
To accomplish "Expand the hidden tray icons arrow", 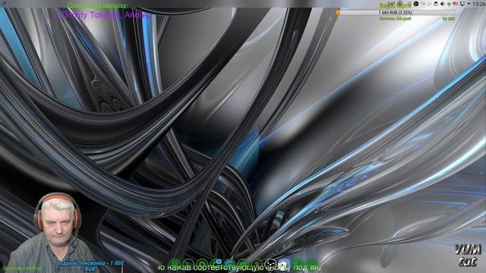I will 469,4.
